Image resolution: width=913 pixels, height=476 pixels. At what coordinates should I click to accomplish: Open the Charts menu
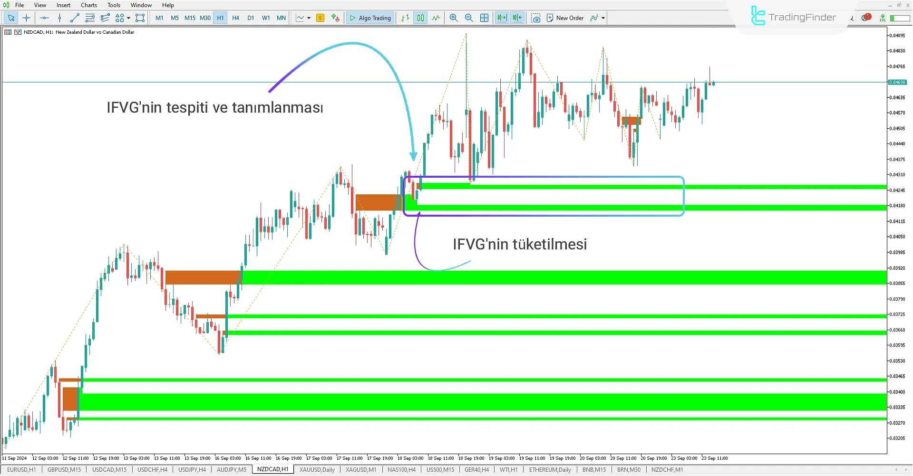[88, 5]
